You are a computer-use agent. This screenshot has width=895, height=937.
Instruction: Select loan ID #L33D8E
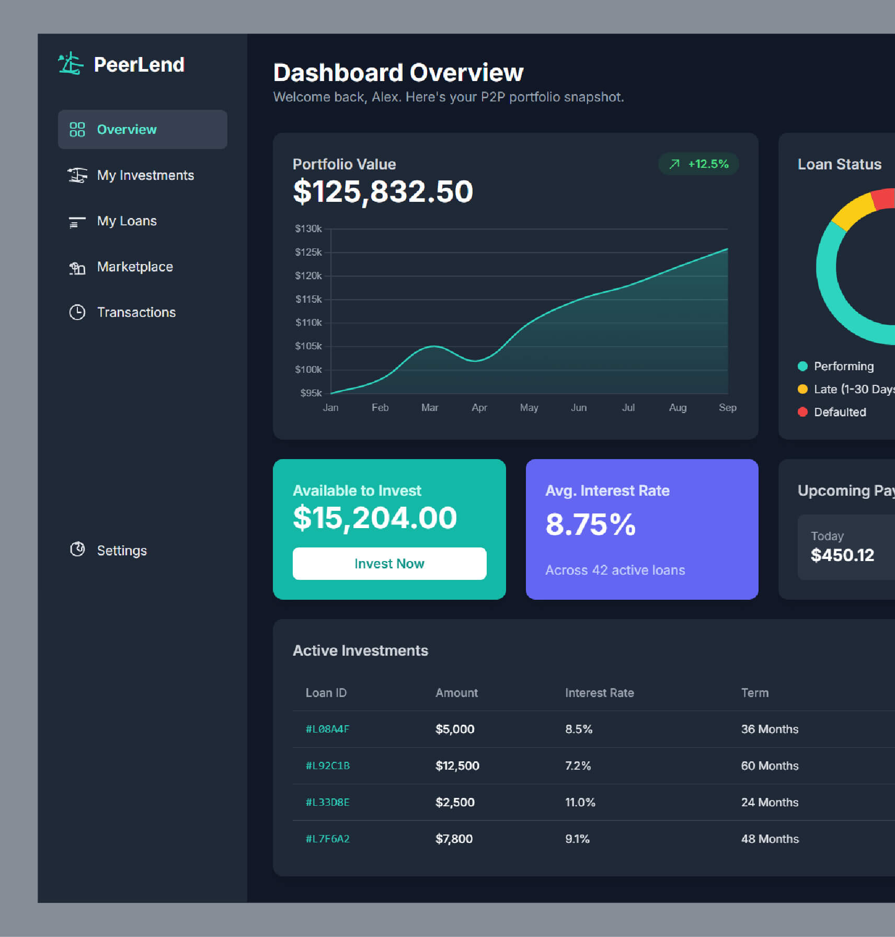327,802
